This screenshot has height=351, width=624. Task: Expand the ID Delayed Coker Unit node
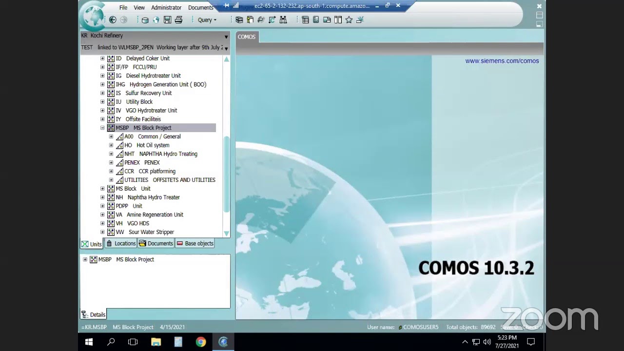click(102, 58)
